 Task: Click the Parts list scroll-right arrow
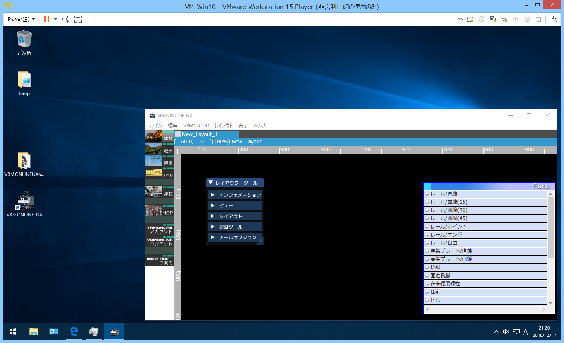[x=544, y=310]
